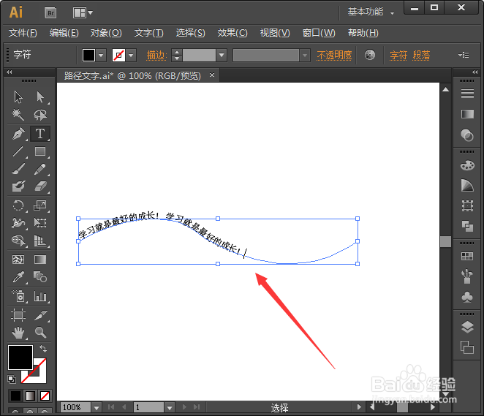The width and height of the screenshot is (484, 416).
Task: Choose the Blob Brush tool
Action: (x=18, y=186)
